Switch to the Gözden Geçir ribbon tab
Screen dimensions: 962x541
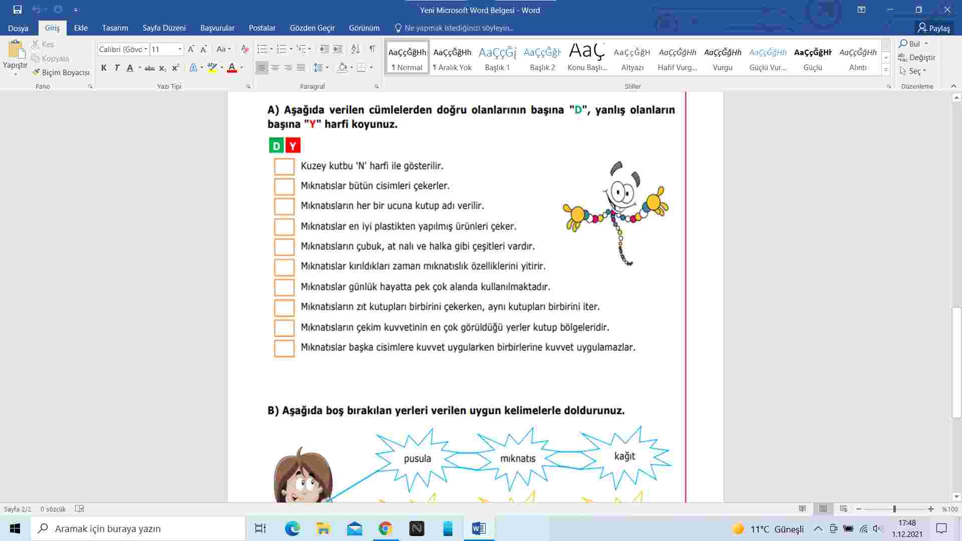(312, 28)
